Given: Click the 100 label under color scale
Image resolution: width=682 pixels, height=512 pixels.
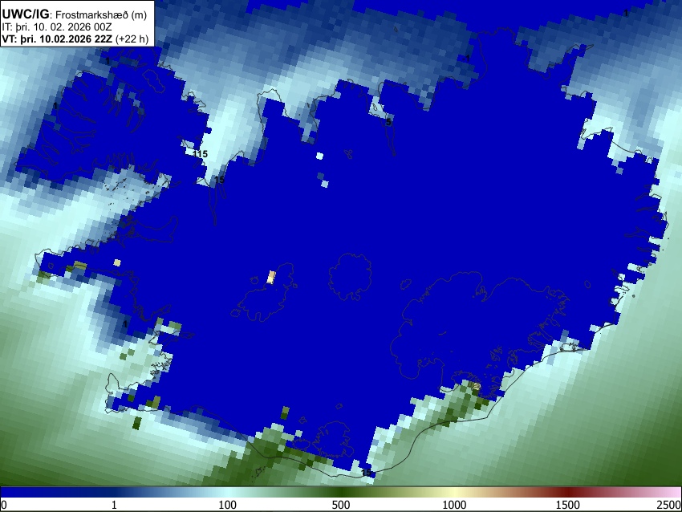Looking at the screenshot, I should 228,505.
